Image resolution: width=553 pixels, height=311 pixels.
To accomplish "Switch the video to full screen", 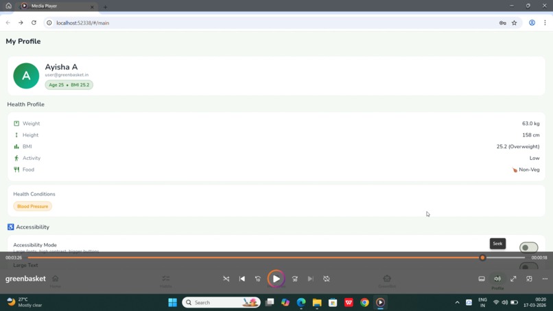I will pyautogui.click(x=513, y=279).
